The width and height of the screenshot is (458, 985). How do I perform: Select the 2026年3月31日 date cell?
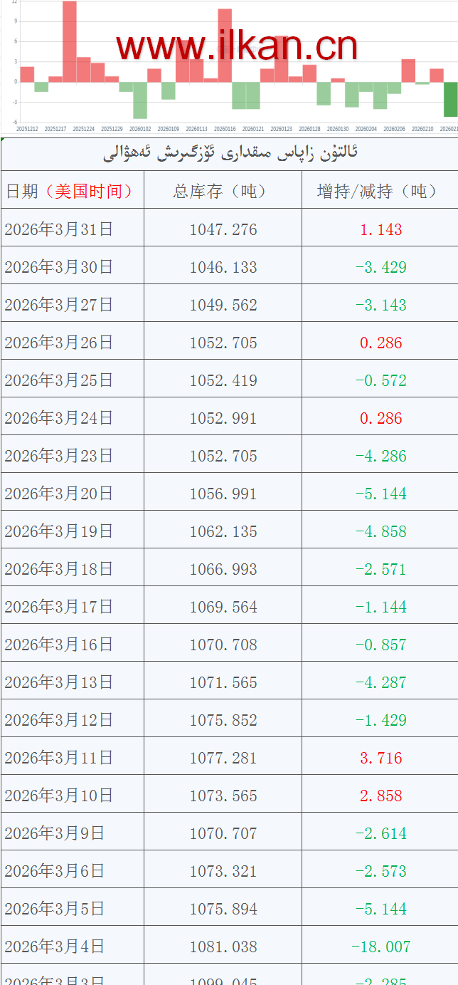59,229
